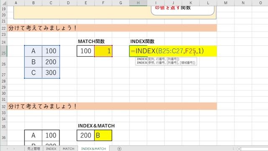The image size is (268, 151).
Task: Select column B header
Action: click(x=33, y=3)
